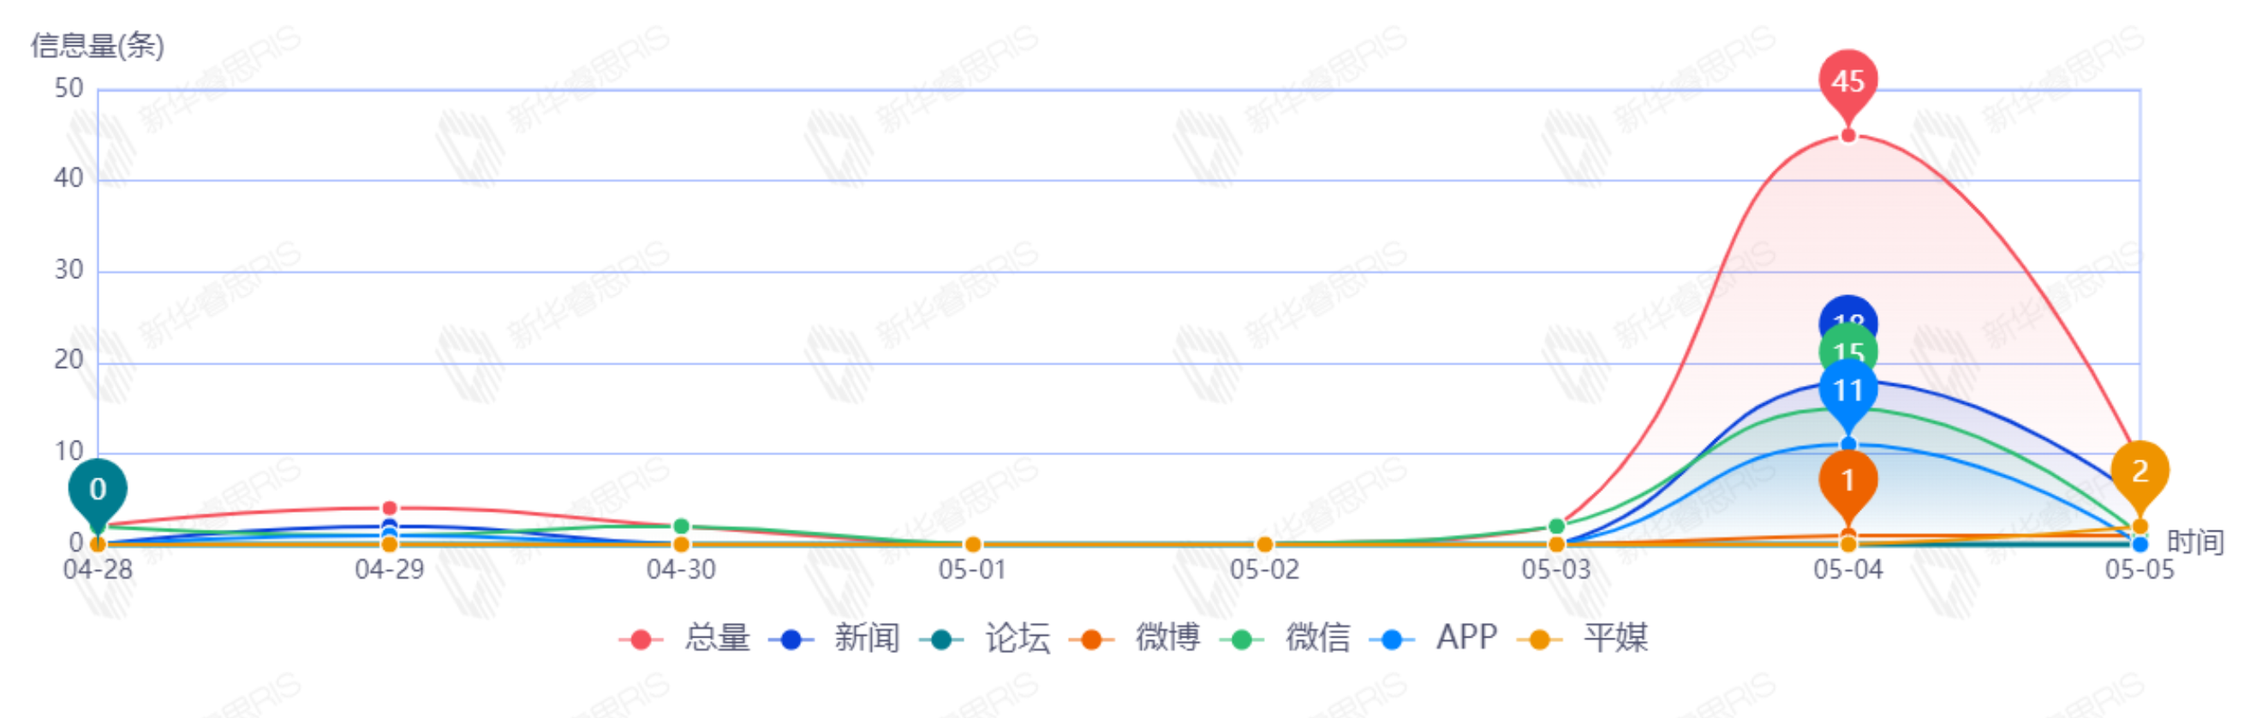The width and height of the screenshot is (2268, 718).
Task: Click the teal pin marker labeled 0
Action: pos(98,490)
